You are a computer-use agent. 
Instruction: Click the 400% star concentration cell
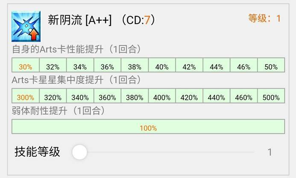162,96
